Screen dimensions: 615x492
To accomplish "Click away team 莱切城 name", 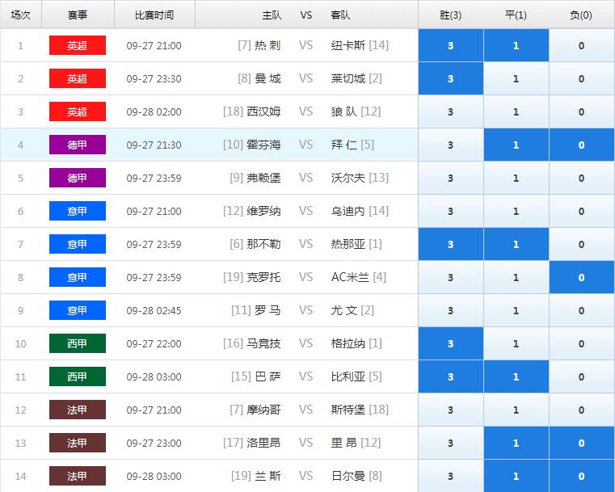I will pyautogui.click(x=348, y=79).
